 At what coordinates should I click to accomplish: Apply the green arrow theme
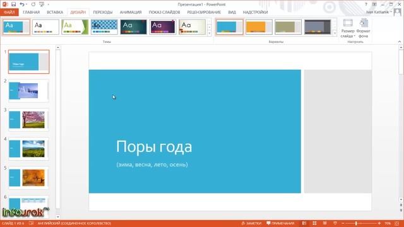(75, 27)
